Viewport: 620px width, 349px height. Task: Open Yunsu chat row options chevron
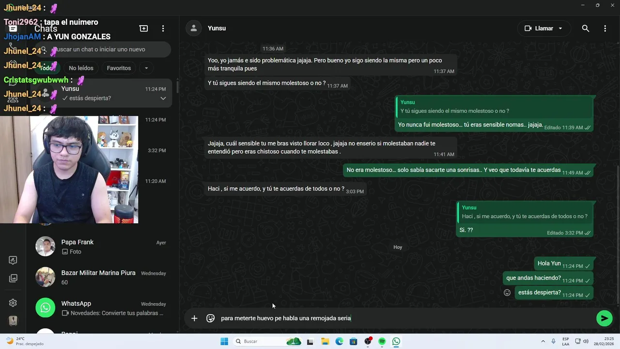coord(163,98)
